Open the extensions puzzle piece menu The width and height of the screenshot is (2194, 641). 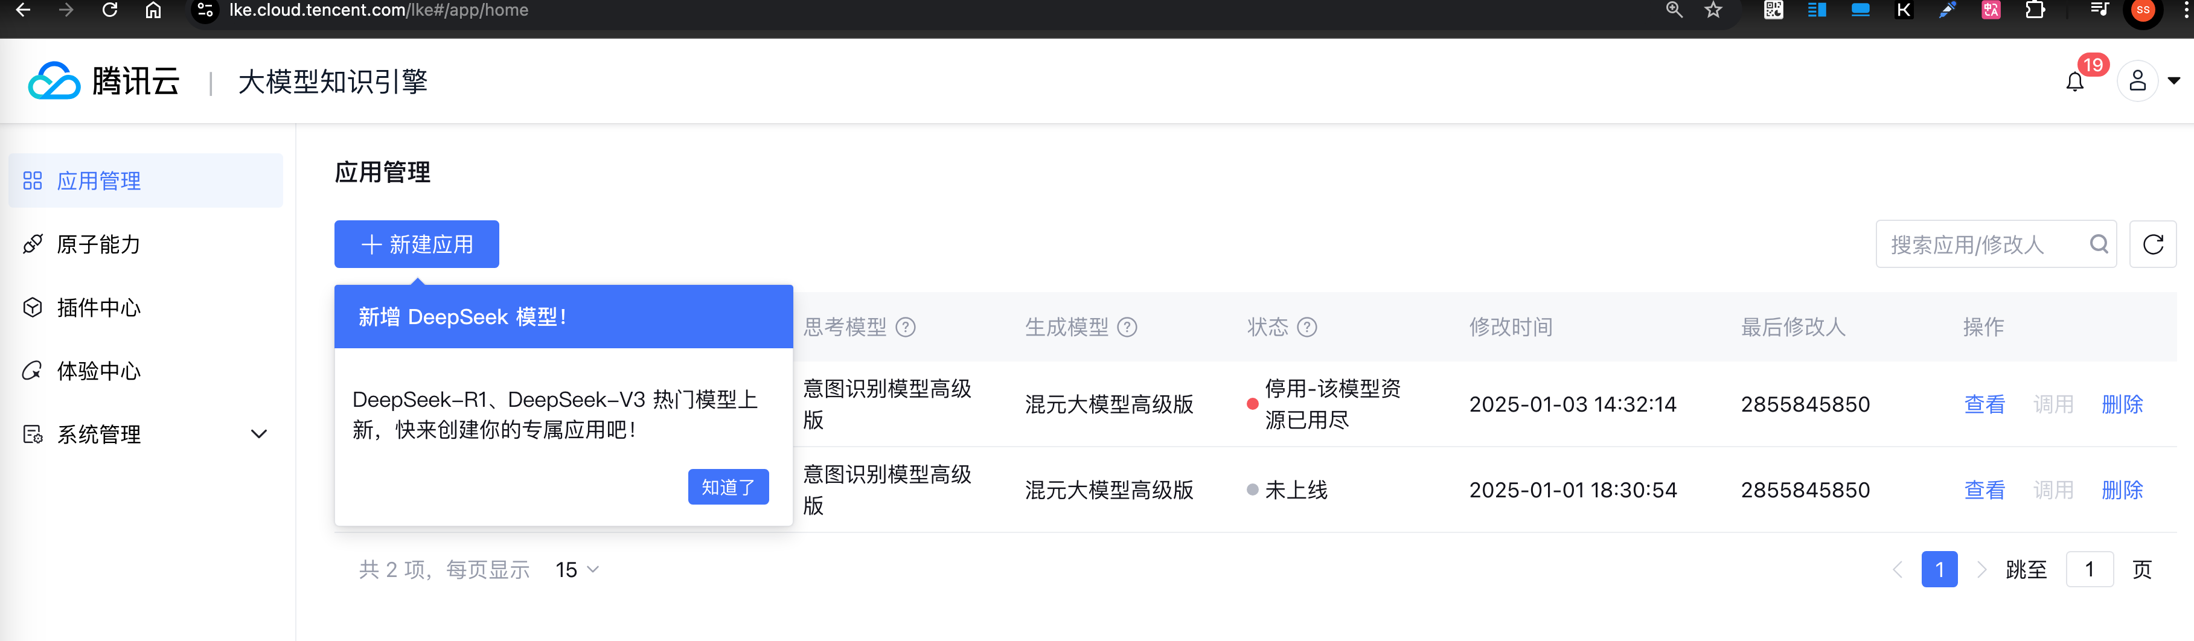(x=2035, y=10)
